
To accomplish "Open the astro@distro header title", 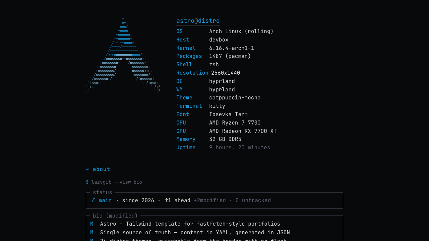I will pyautogui.click(x=198, y=21).
